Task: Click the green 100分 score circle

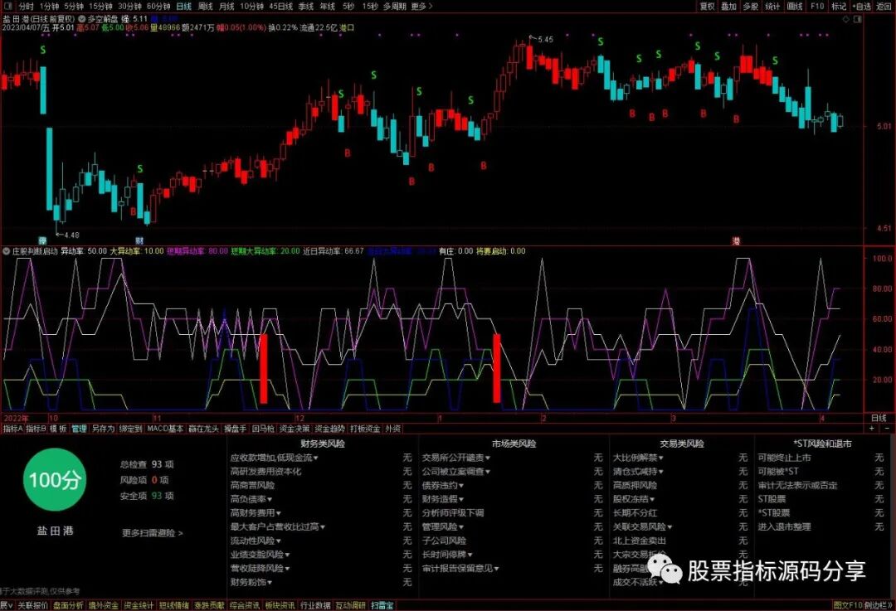Action: coord(55,480)
